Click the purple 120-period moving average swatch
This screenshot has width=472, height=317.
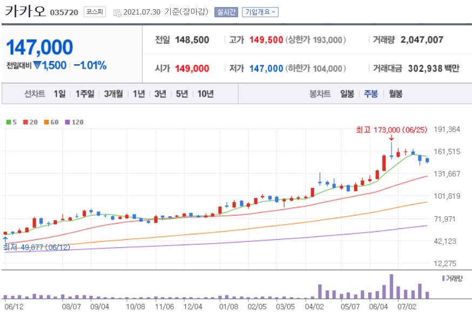[68, 122]
